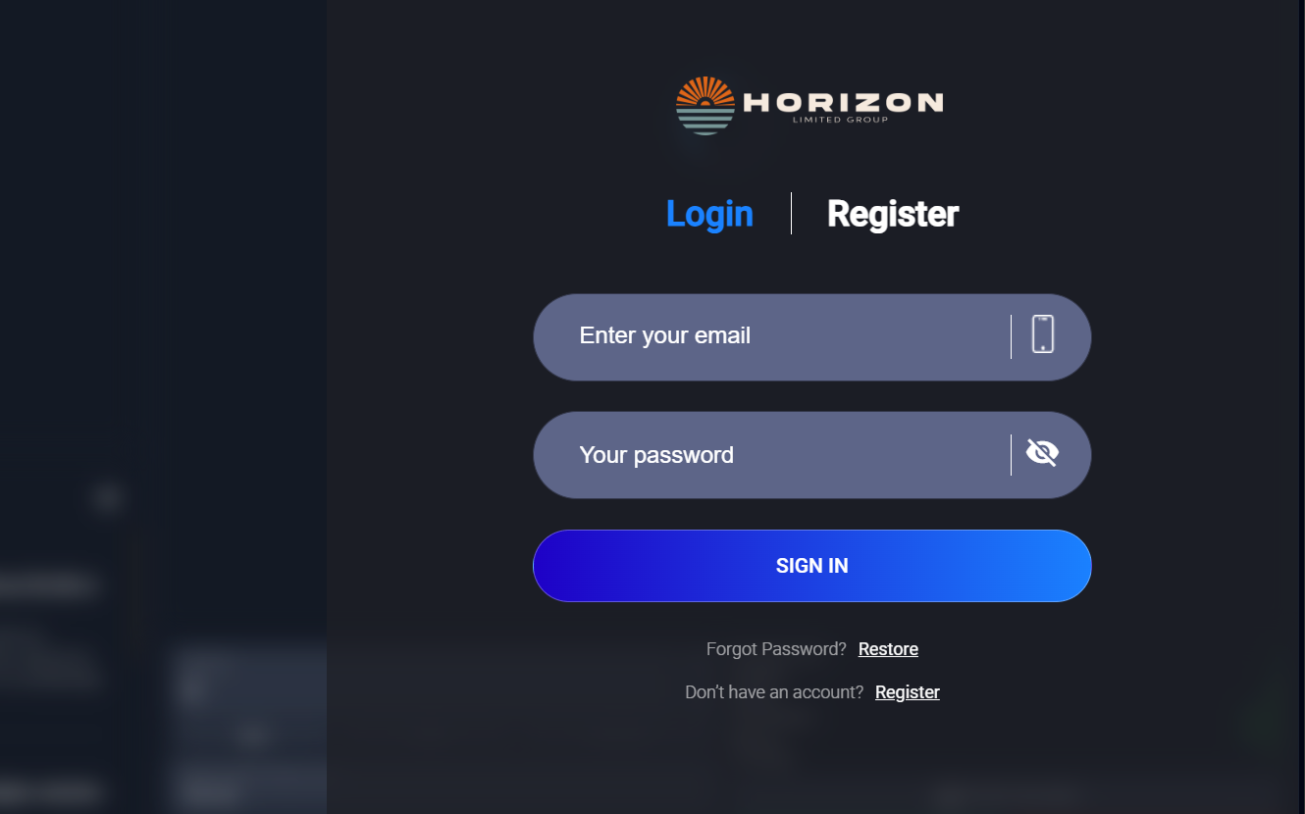The image size is (1305, 814).
Task: Click the vertical separator beside eye icon
Action: [1011, 455]
